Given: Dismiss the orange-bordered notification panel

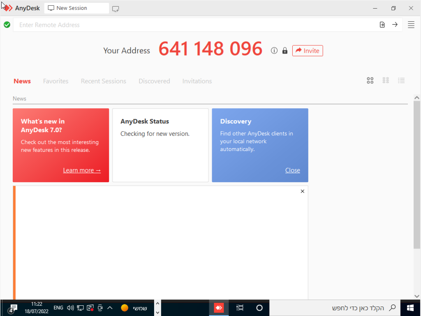Looking at the screenshot, I should (302, 191).
